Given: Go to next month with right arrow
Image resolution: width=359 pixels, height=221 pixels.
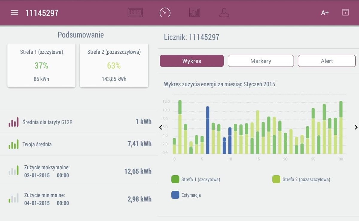Looking at the screenshot, I should click(x=356, y=128).
